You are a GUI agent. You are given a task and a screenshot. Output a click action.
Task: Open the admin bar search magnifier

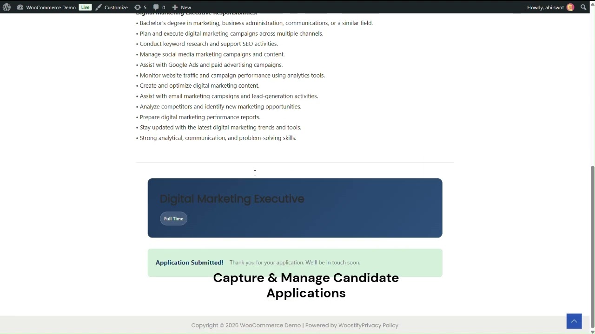pos(583,7)
